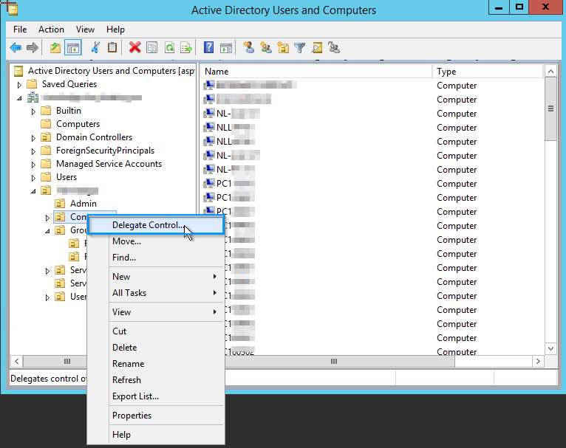Expand the Saved Queries tree node
This screenshot has height=448, width=566.
tap(20, 85)
